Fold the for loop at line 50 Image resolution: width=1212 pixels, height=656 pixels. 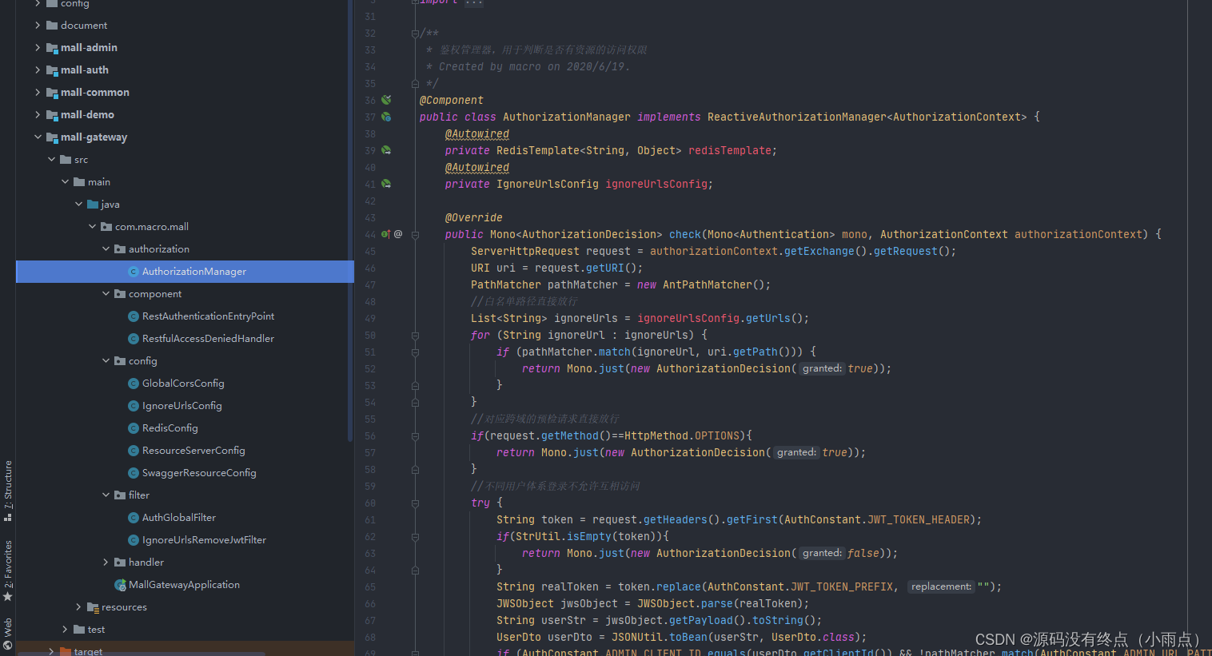tap(415, 336)
